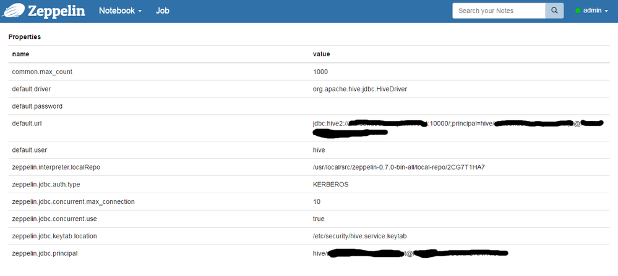Go to Zeppelin home via brand text
Viewport: 618px width, 276px height.
coord(56,10)
